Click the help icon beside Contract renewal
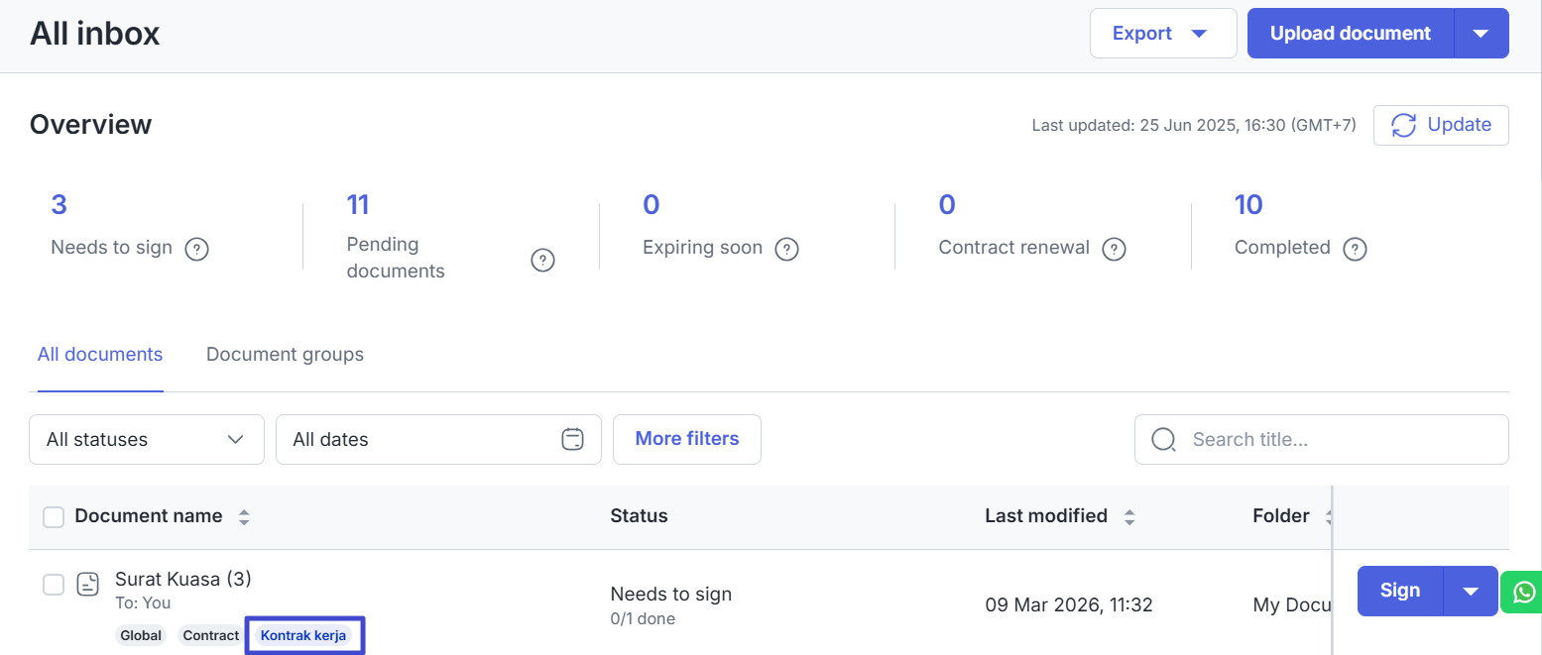The image size is (1542, 655). (x=1114, y=249)
